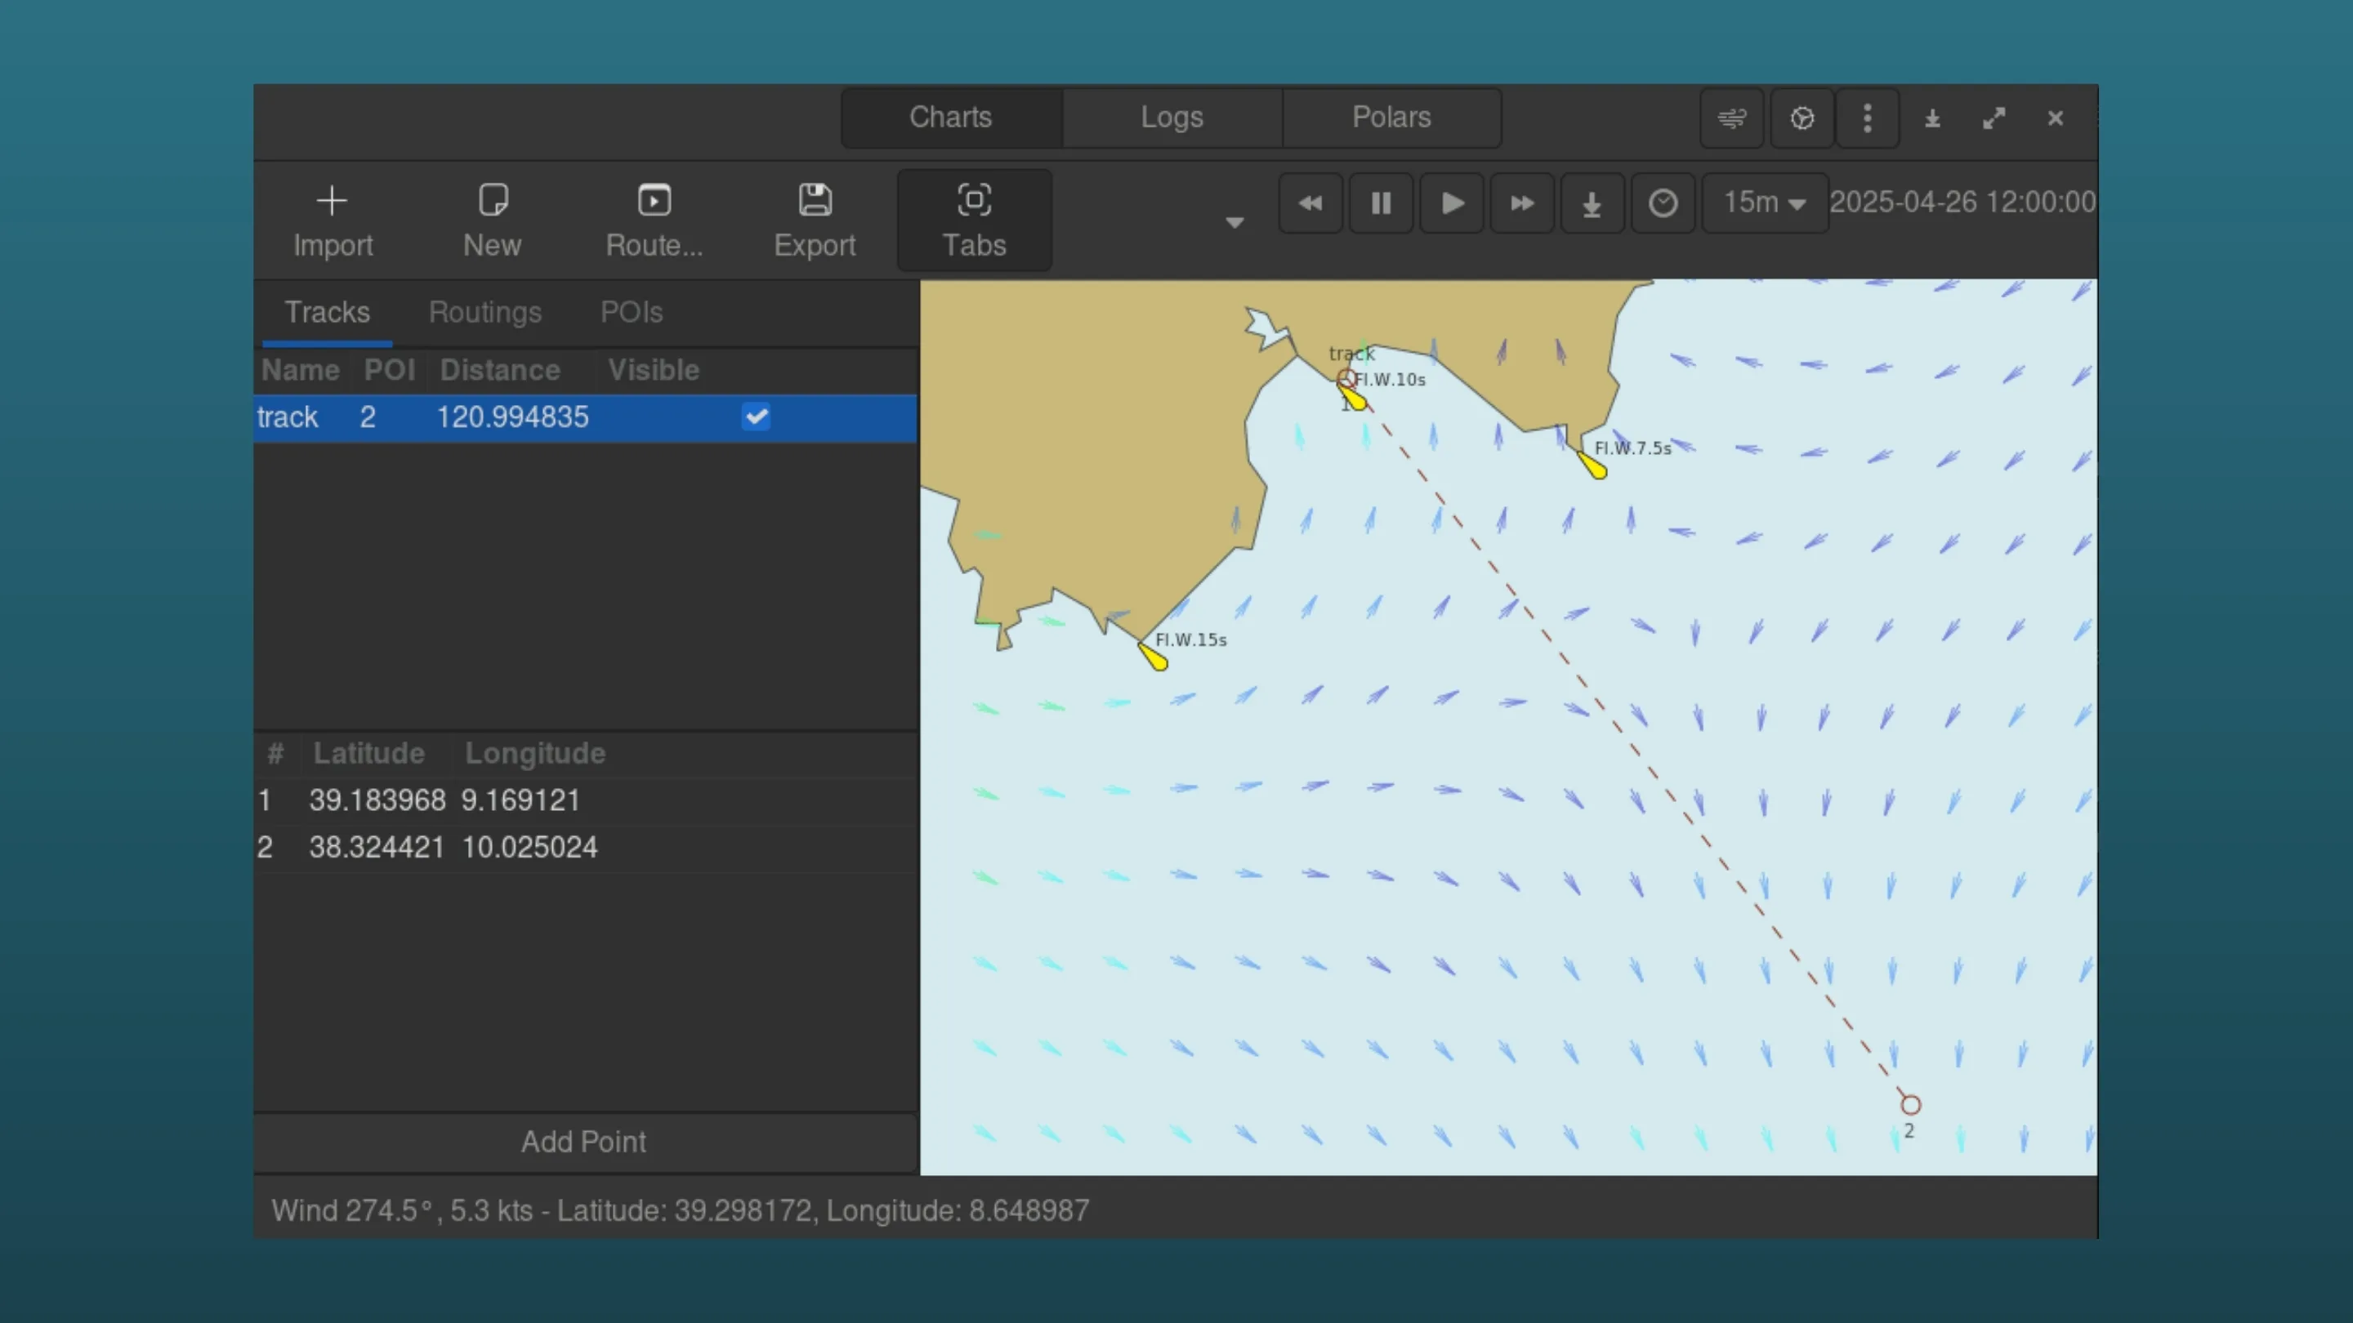This screenshot has width=2353, height=1323.
Task: Open the chart settings gear icon
Action: tap(1802, 118)
